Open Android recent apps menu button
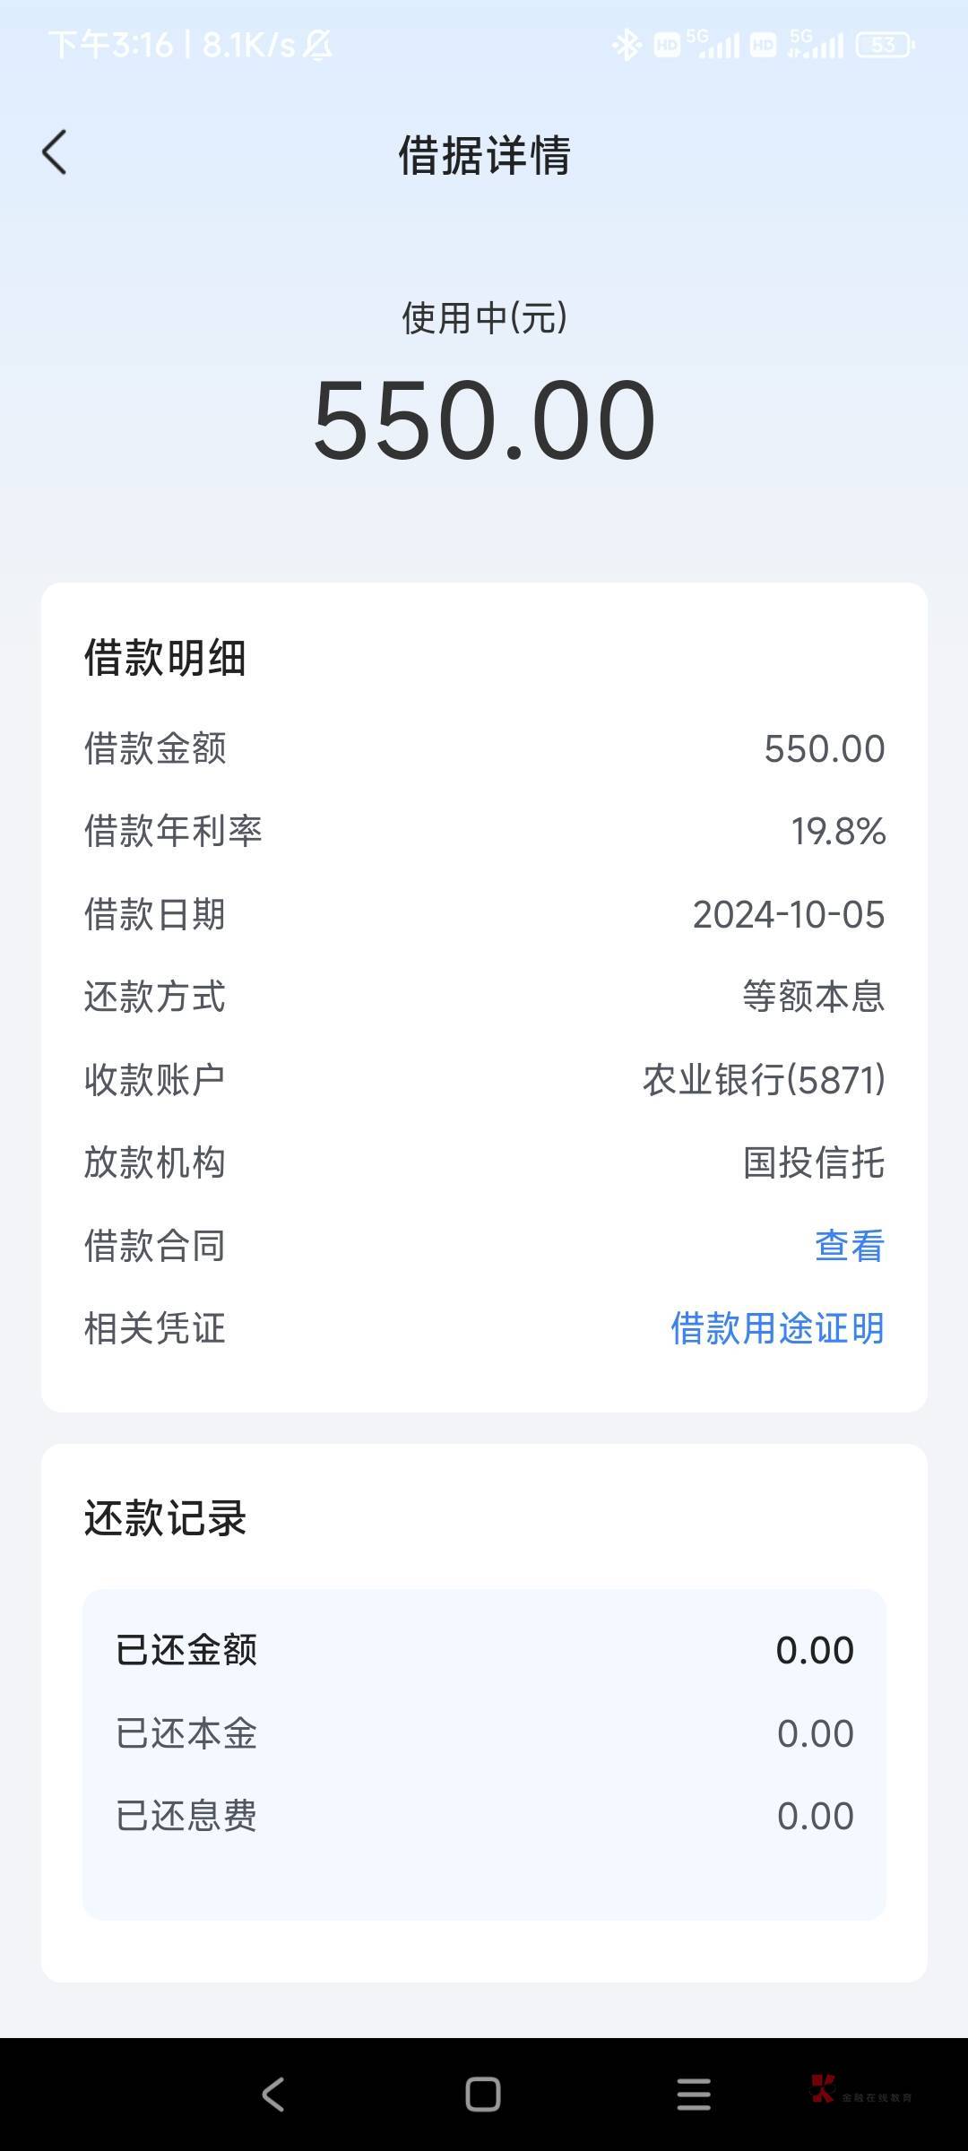Screen dimensions: 968x2151 [x=693, y=2095]
